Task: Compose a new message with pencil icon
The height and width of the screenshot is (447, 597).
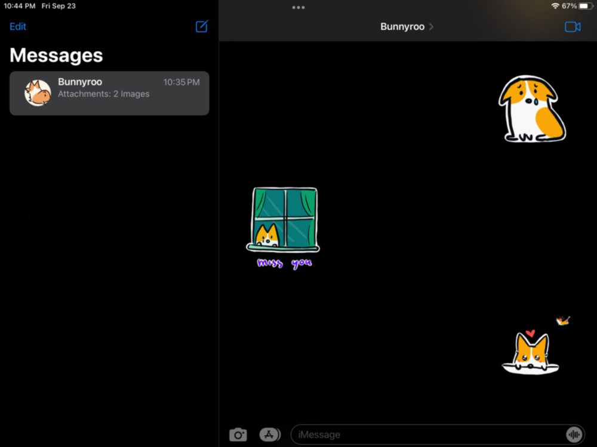Action: coord(202,26)
